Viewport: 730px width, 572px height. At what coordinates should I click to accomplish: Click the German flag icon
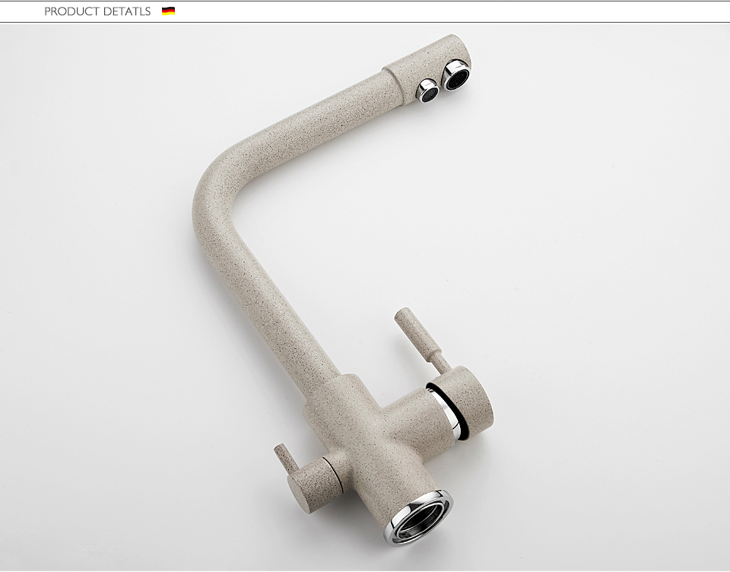[168, 11]
